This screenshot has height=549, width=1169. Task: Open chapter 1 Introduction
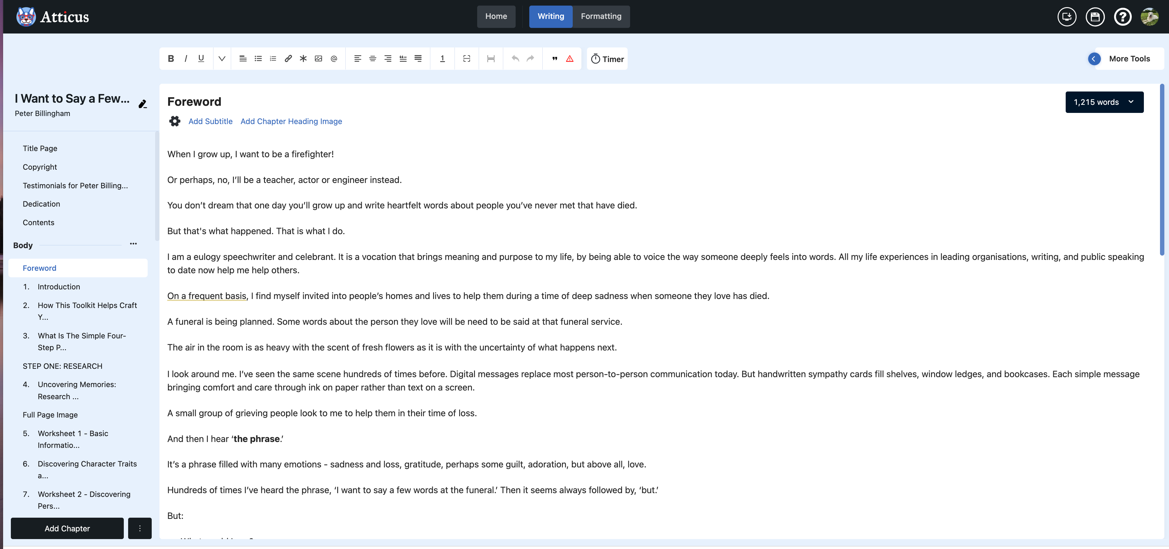[x=59, y=287]
